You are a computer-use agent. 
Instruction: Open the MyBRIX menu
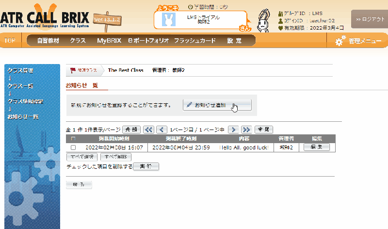[109, 41]
